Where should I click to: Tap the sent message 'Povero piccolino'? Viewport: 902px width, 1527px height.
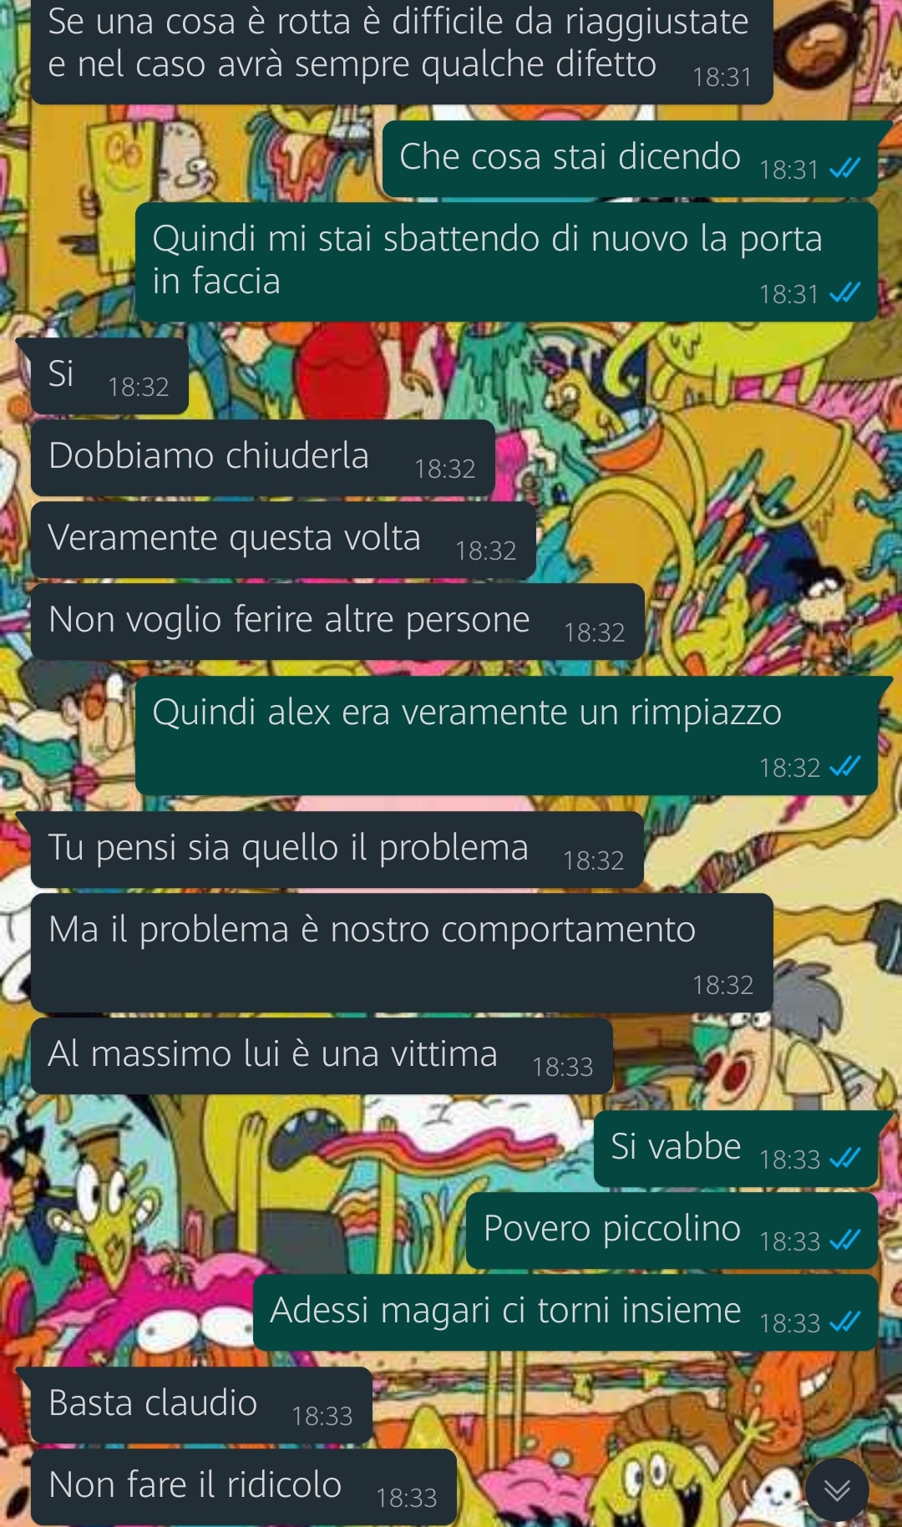click(x=671, y=1230)
